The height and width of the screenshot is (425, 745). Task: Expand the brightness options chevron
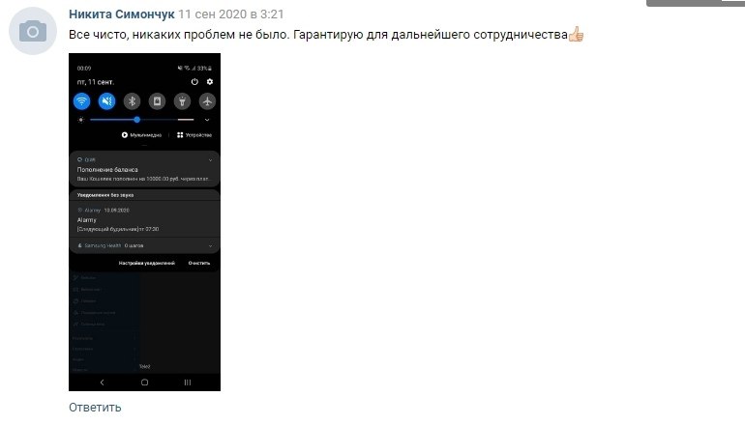click(207, 120)
